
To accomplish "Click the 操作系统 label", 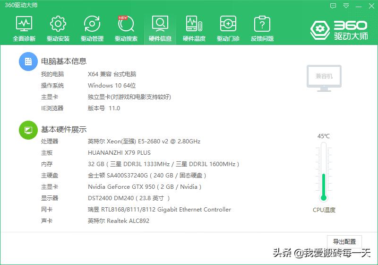I will pos(52,86).
